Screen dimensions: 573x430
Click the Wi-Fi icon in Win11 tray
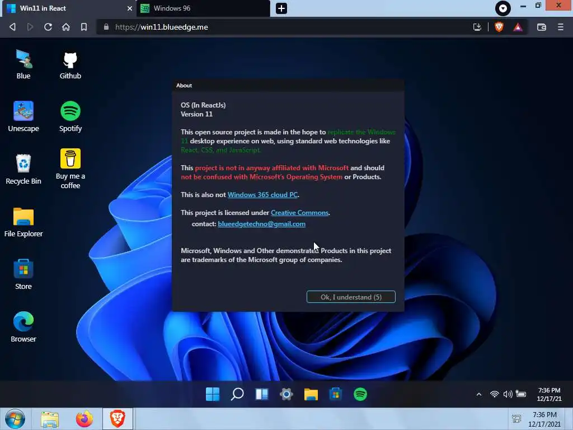[494, 394]
